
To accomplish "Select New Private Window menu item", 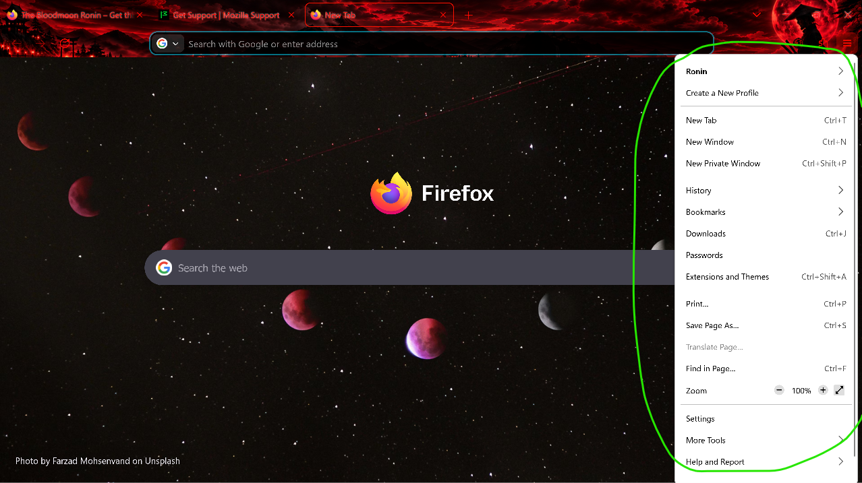I will click(x=765, y=164).
